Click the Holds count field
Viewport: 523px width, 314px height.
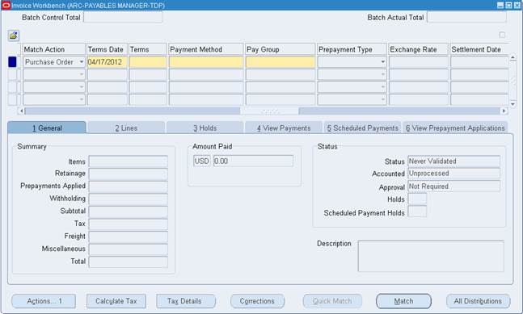point(417,199)
